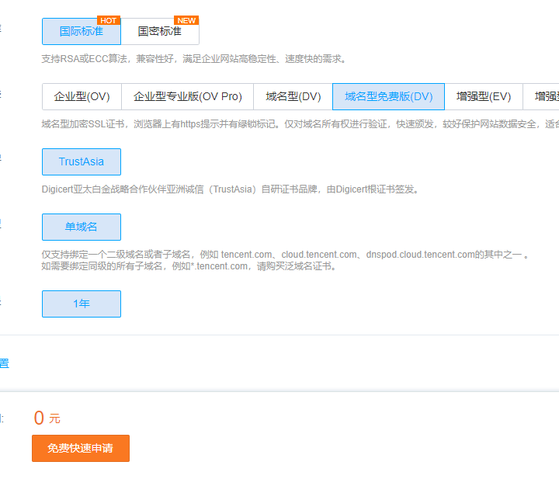Click the 免费快速申请 button
Screen dimensions: 559x486
[81, 449]
